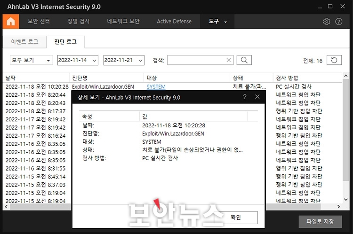353x234 pixels.
Task: Click the 파일로 저장 button
Action: [320, 222]
